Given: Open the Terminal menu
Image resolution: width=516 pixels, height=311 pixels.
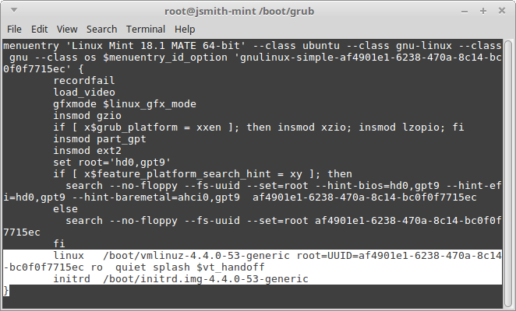Looking at the screenshot, I should 146,30.
